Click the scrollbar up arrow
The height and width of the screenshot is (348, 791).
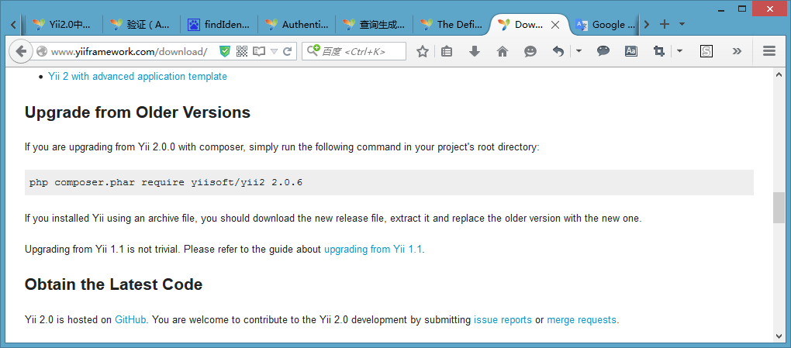click(779, 74)
